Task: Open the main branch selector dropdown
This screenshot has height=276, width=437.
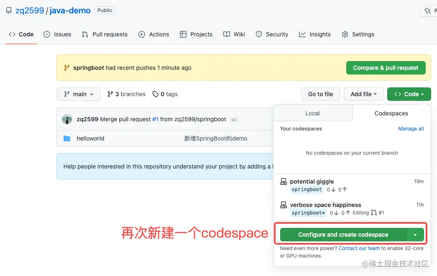Action: coord(78,94)
